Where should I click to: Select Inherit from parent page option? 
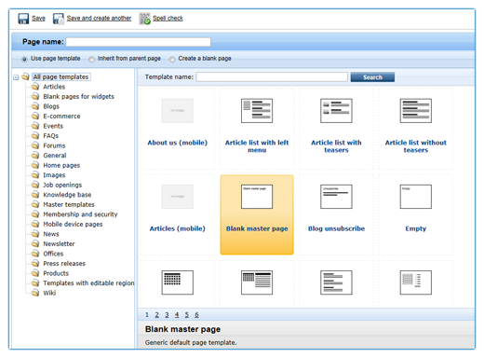coord(91,59)
